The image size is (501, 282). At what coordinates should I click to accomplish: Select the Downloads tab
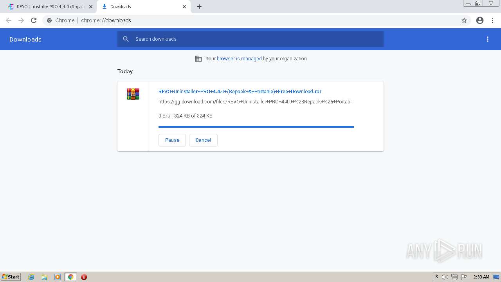(x=144, y=7)
